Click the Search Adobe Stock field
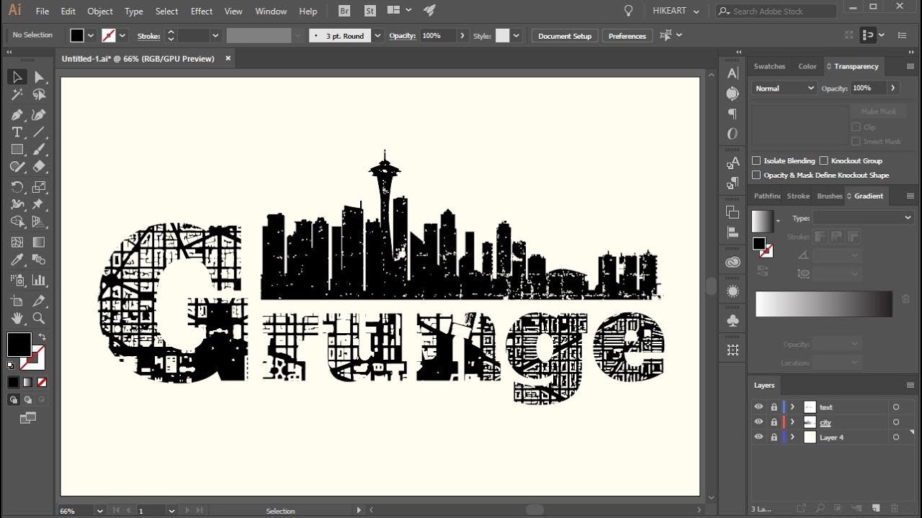This screenshot has height=518, width=922. [776, 12]
